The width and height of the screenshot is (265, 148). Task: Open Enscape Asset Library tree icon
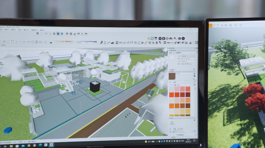tap(164, 39)
